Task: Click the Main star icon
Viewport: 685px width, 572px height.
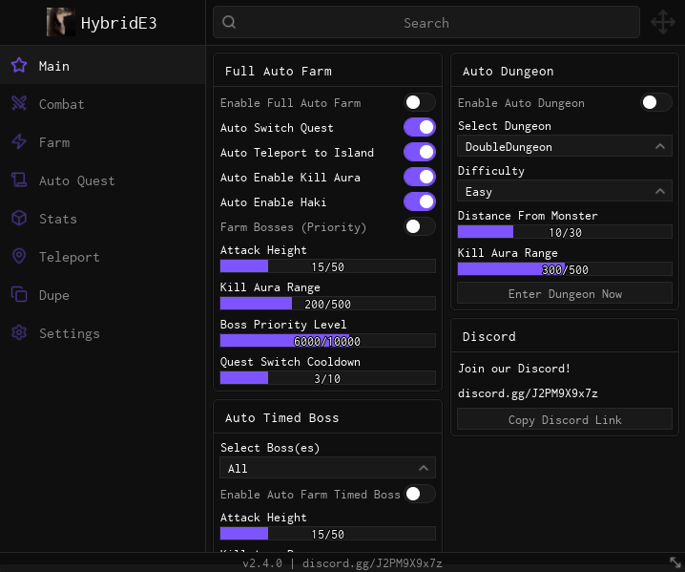Action: click(19, 65)
